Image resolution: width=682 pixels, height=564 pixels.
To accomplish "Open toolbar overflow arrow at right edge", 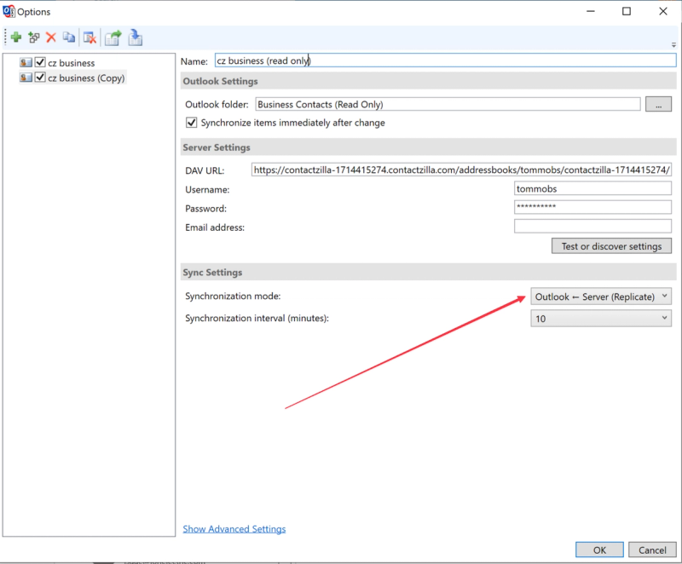I will point(673,45).
